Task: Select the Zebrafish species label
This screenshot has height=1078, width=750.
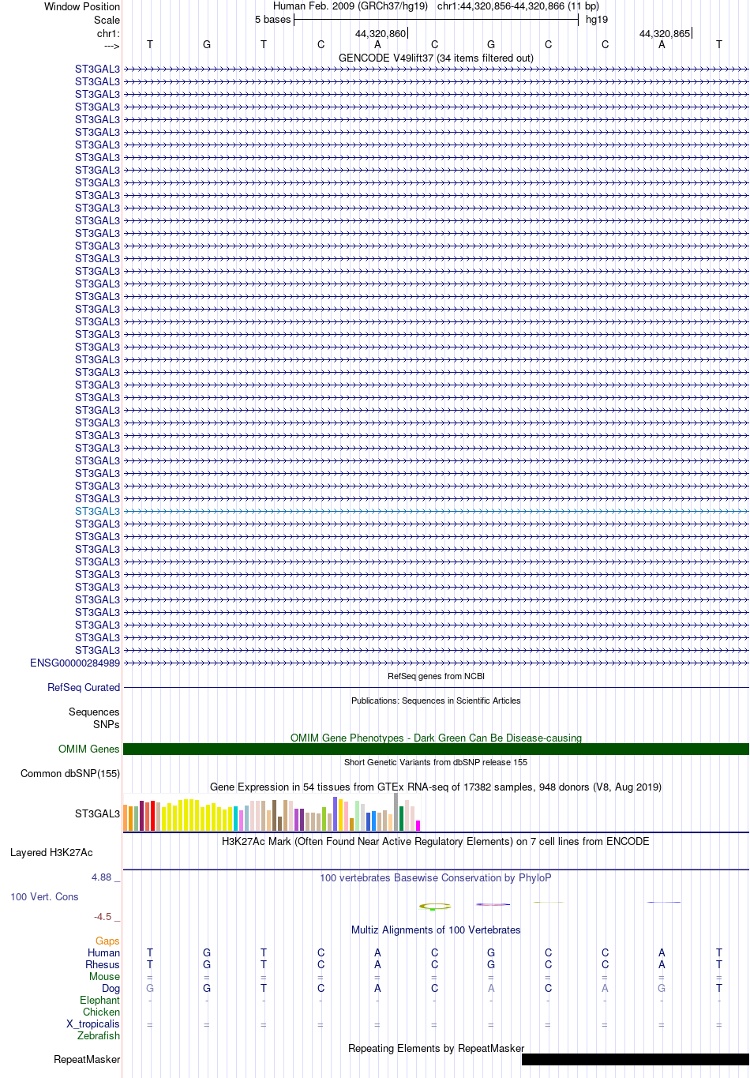Action: click(99, 1035)
